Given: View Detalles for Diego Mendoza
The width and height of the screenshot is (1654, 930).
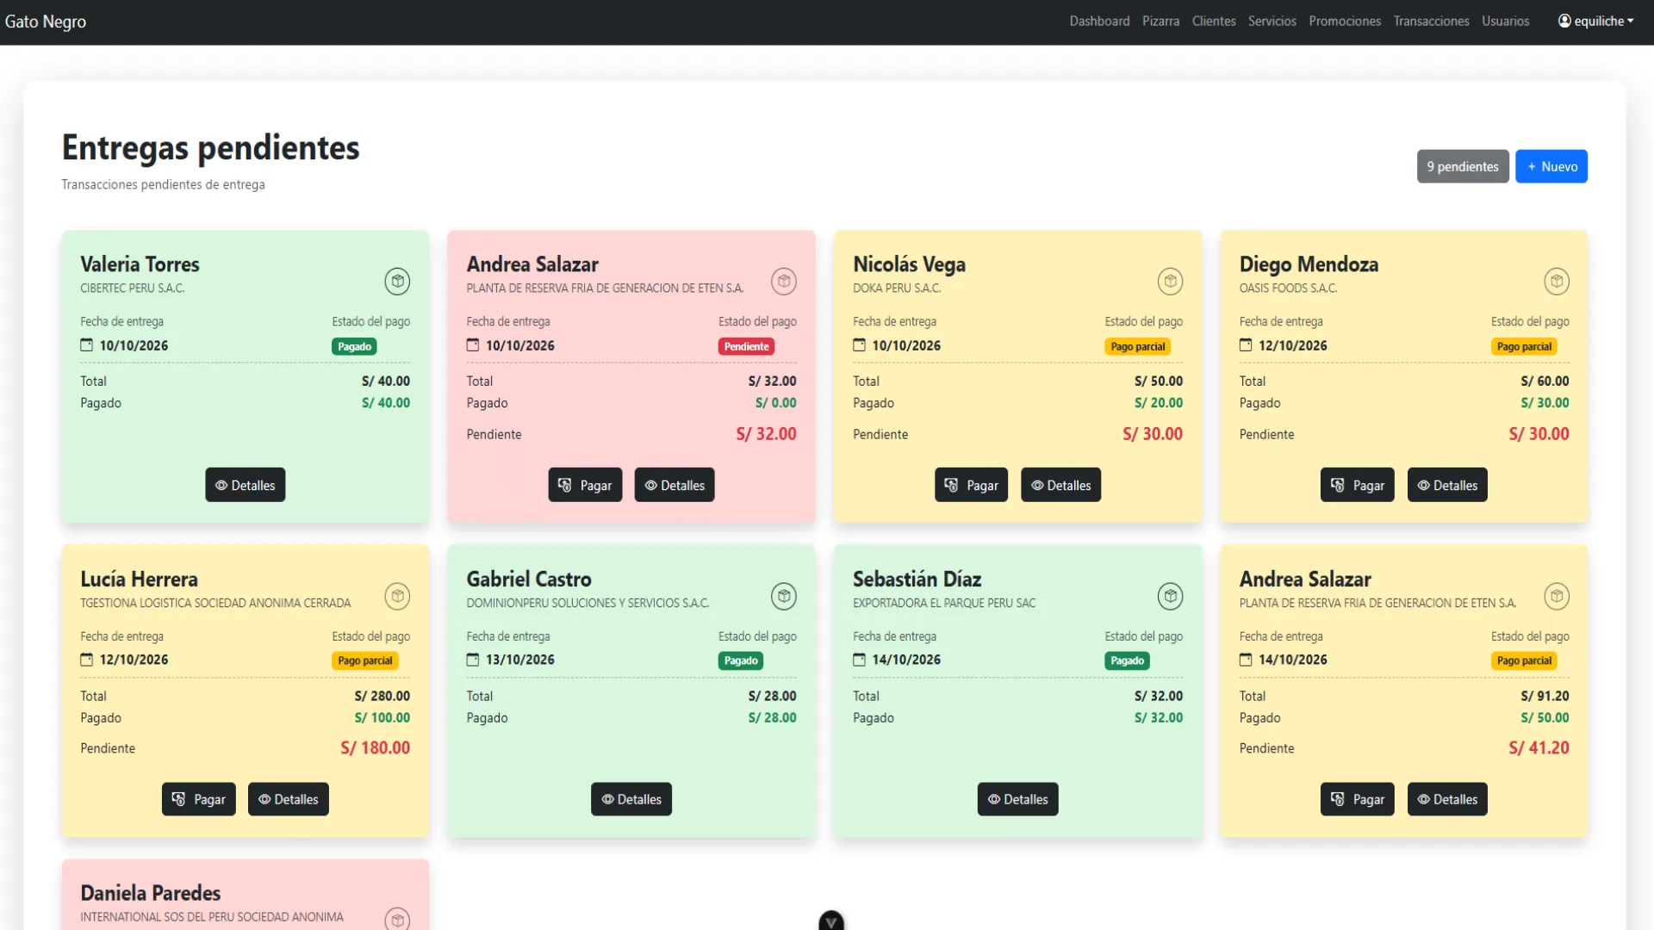Looking at the screenshot, I should pyautogui.click(x=1447, y=485).
